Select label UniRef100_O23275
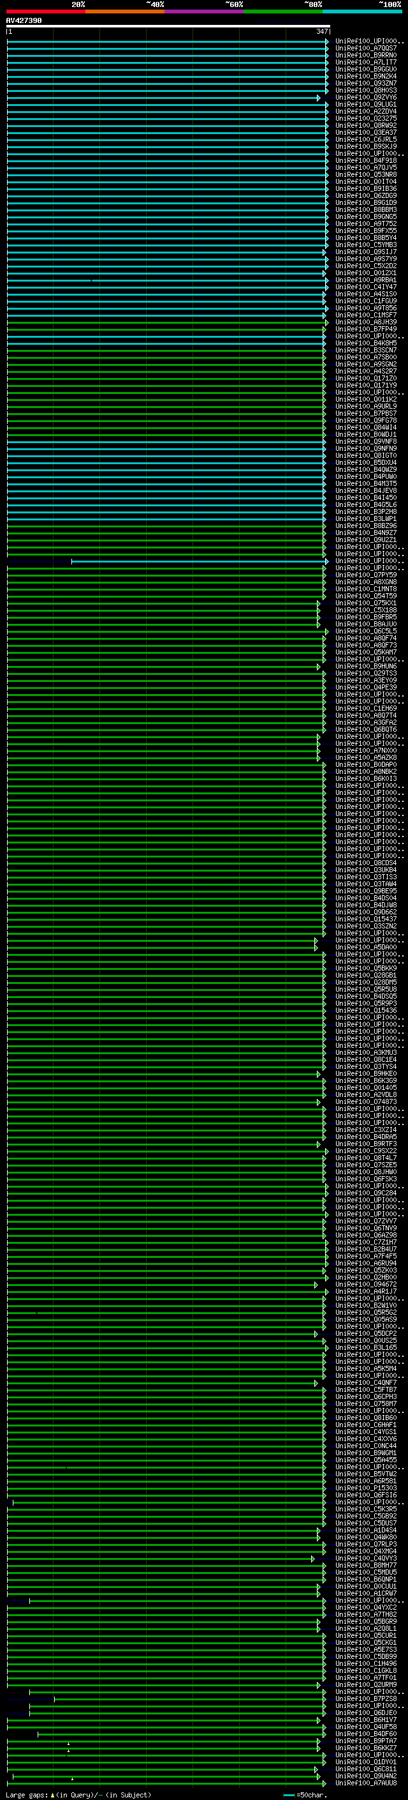Screen dimensions: 408x1800 (x=366, y=118)
